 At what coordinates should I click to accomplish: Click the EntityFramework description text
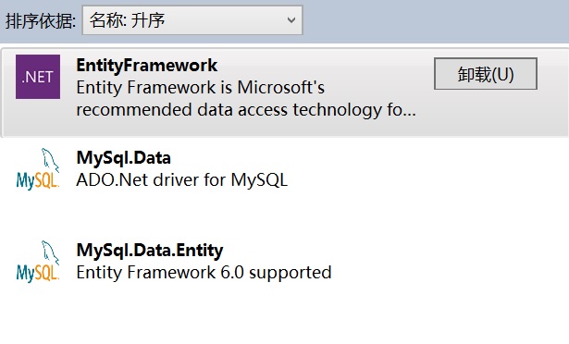(x=246, y=99)
